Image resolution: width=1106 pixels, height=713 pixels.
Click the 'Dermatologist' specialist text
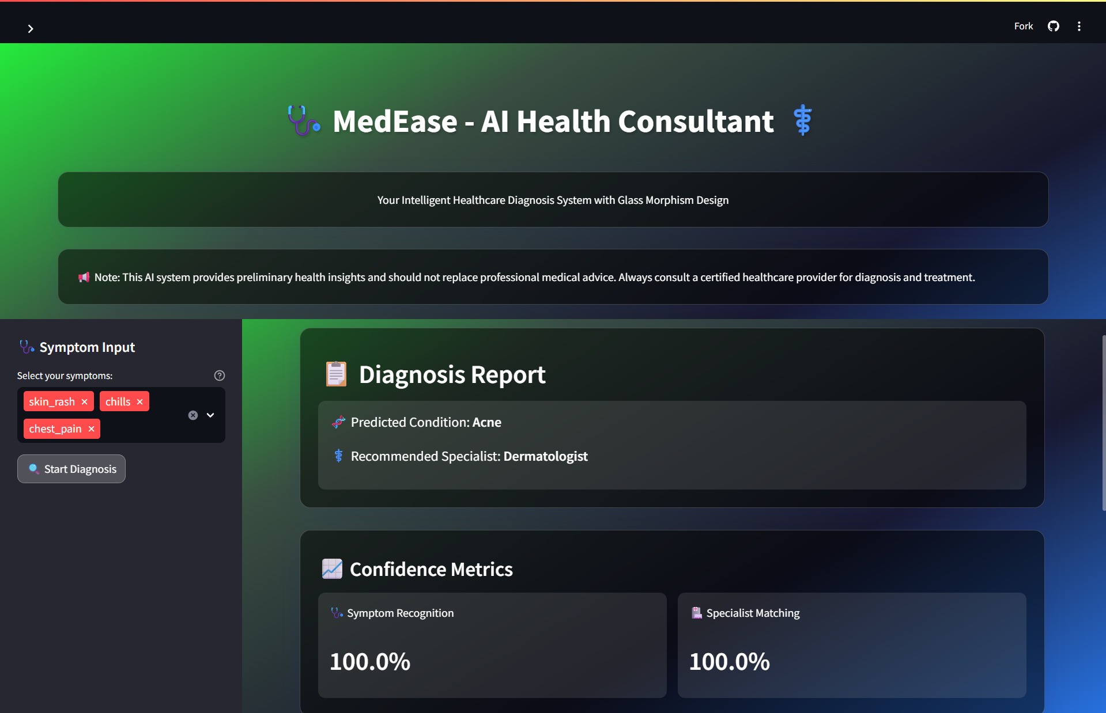point(545,456)
